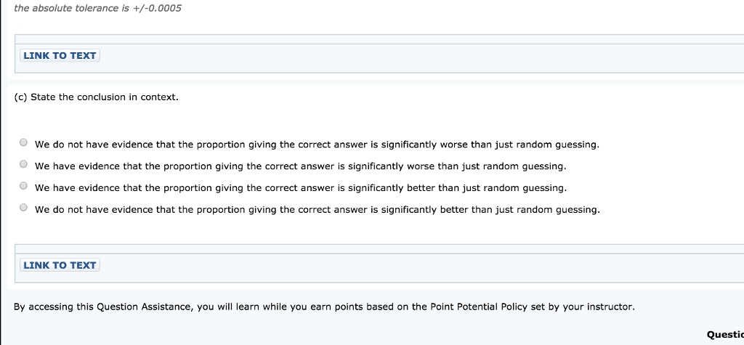Viewport: 744px width, 345px height.
Task: Click the 'We have evidence... better than' answer text
Action: click(x=300, y=188)
